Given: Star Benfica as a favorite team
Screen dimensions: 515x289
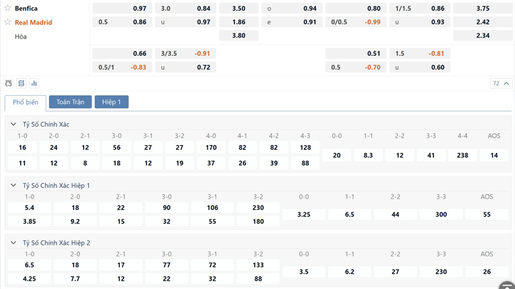Looking at the screenshot, I should point(8,8).
